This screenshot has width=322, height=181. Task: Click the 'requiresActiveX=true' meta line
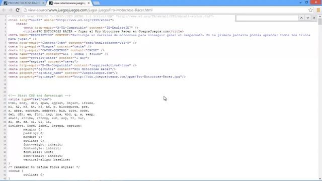pos(72,65)
